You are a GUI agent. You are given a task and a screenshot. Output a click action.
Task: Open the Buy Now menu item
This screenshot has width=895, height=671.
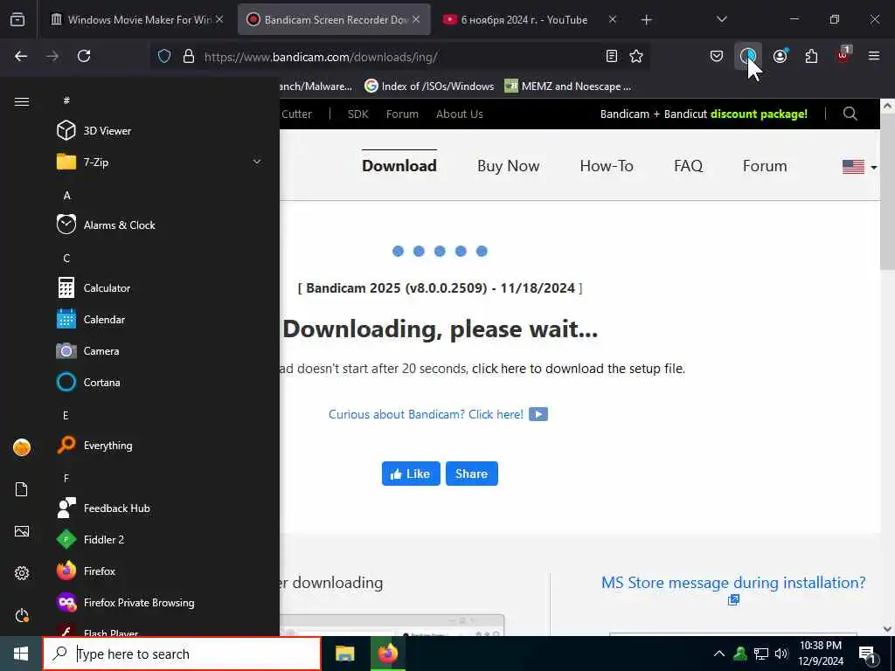coord(508,166)
